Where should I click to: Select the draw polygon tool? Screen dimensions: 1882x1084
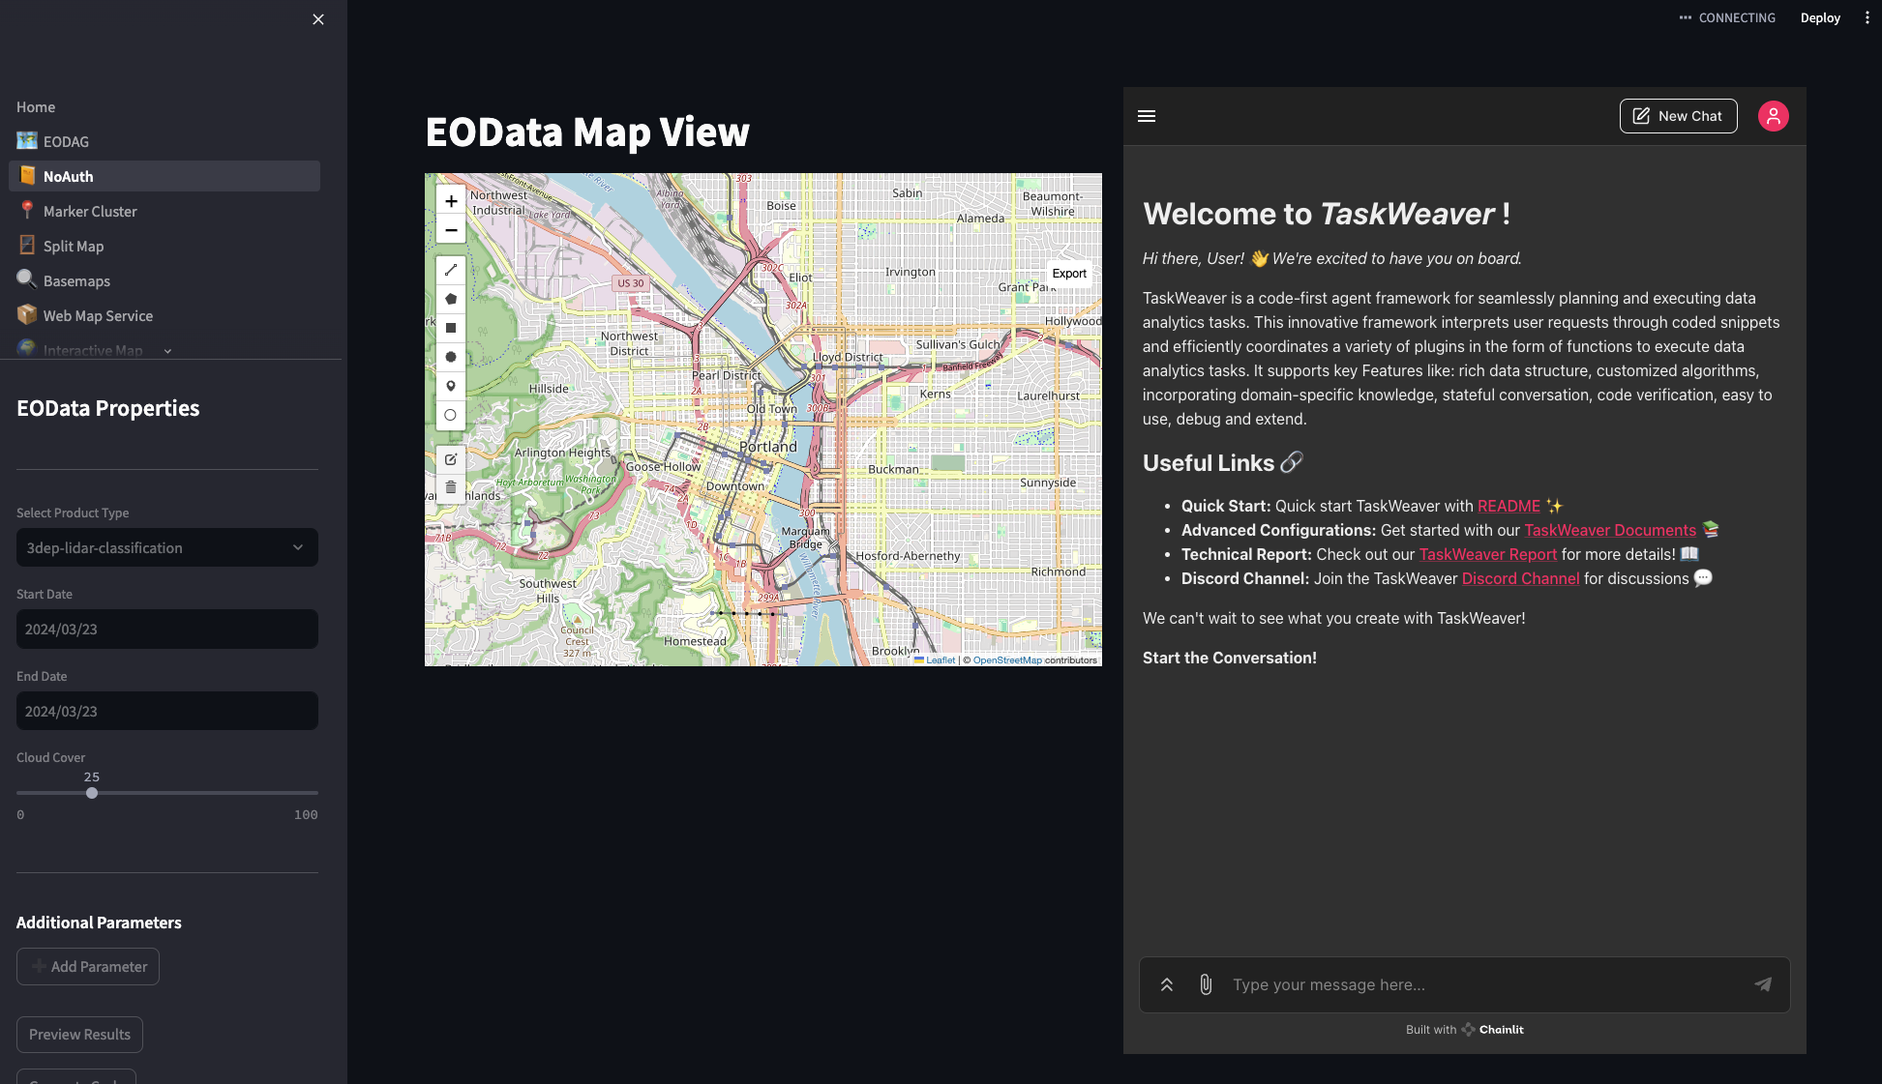tap(451, 299)
